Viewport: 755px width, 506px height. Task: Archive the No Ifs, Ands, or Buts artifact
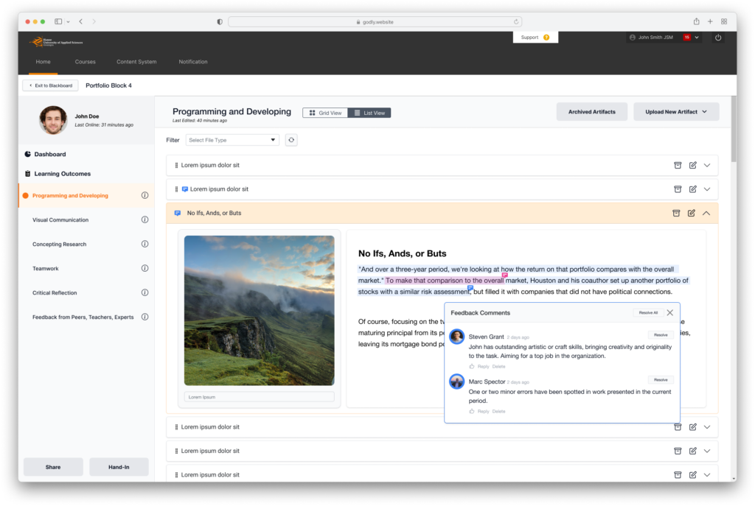click(676, 213)
